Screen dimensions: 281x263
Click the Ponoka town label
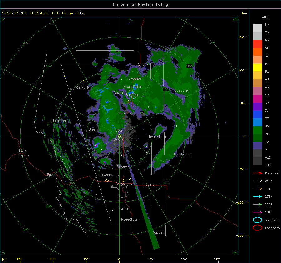tap(142, 64)
